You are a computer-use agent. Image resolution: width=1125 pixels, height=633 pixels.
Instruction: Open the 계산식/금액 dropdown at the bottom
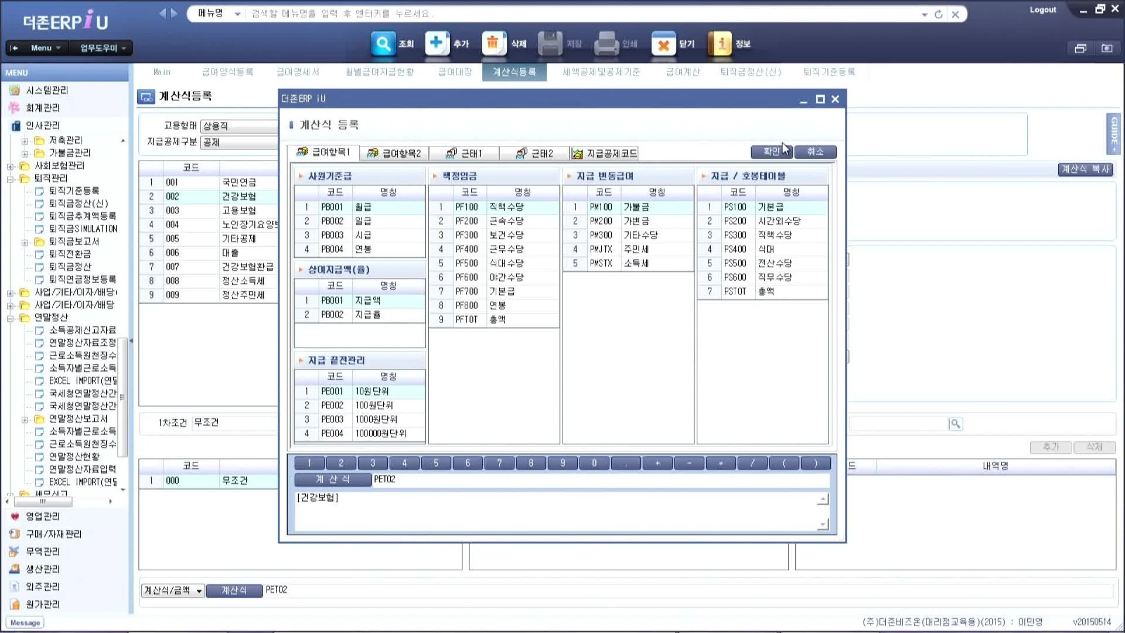coord(199,590)
